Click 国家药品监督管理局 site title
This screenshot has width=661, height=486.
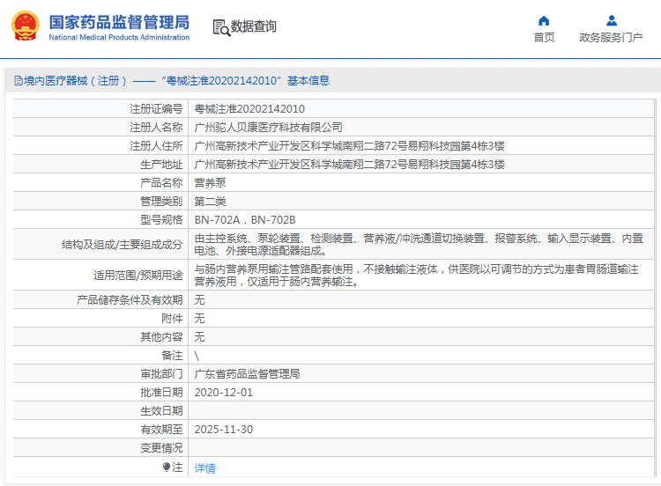(119, 22)
